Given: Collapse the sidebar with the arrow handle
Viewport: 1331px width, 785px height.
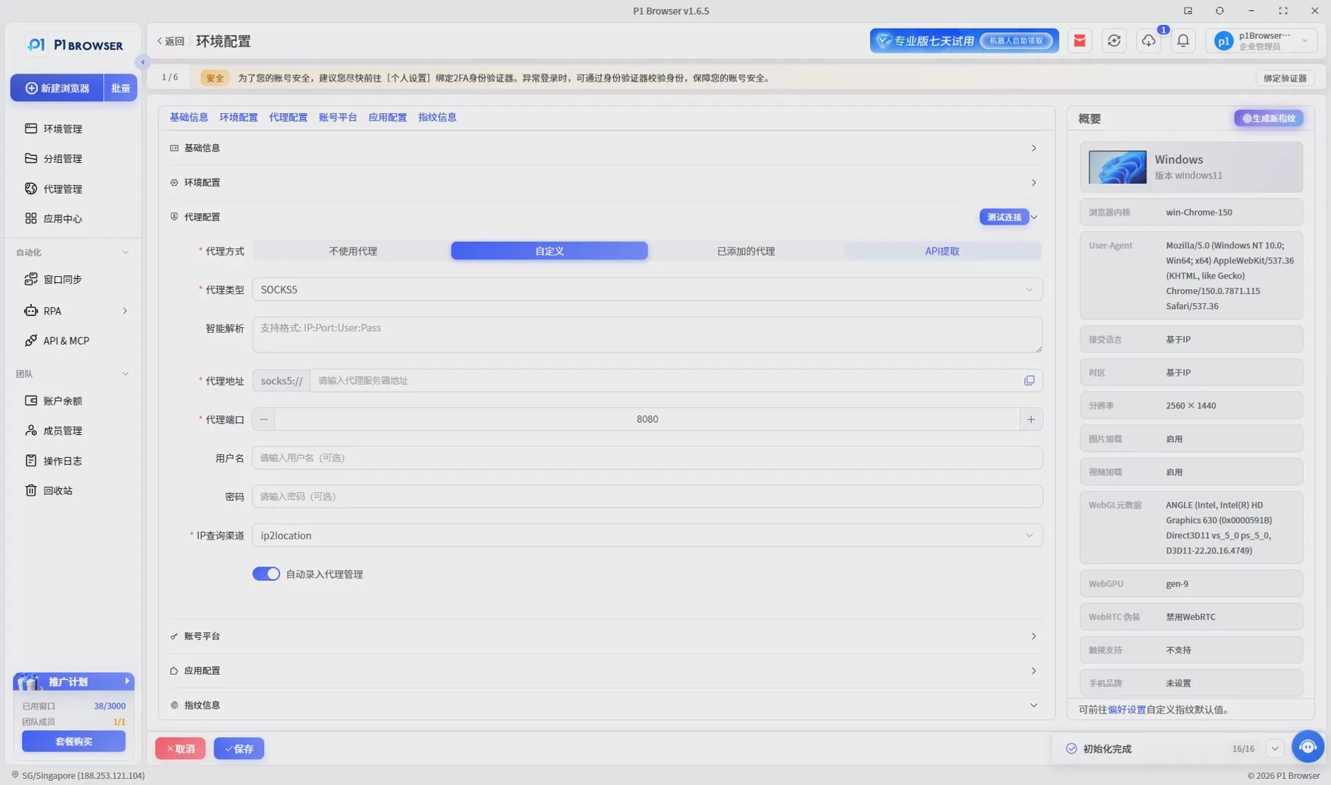Looking at the screenshot, I should click(143, 62).
